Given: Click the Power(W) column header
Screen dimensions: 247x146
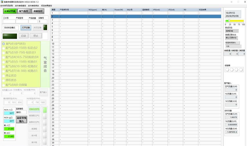Looking at the screenshot, I should [120, 10].
